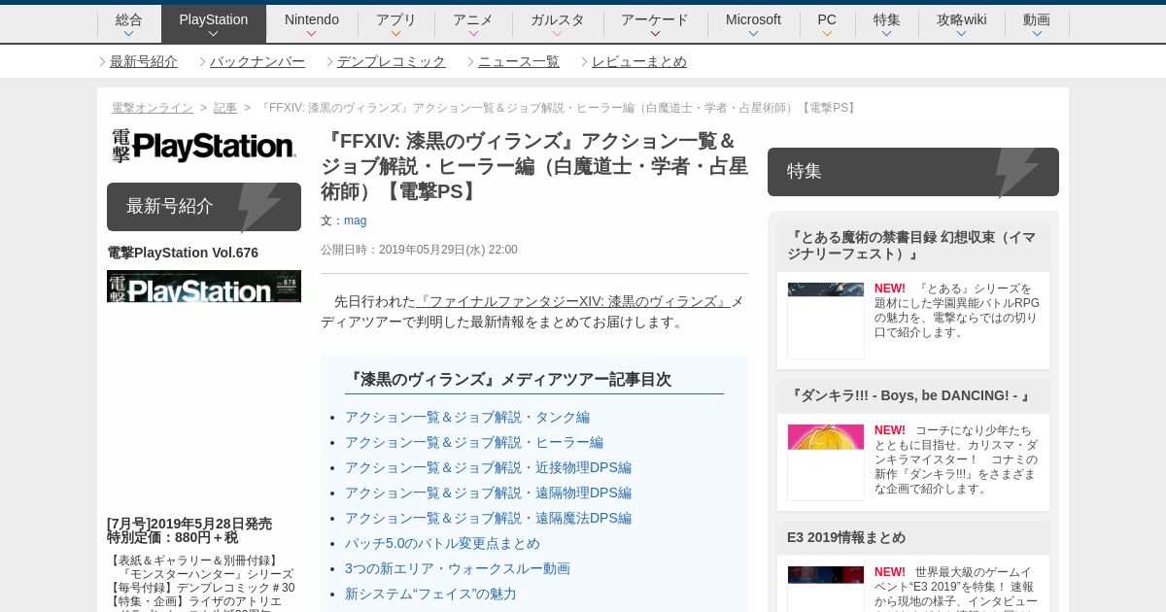This screenshot has height=612, width=1166.
Task: Open アクション一覧＆ジョブ解説・遠隔物理DPS編 link
Action: coord(488,493)
